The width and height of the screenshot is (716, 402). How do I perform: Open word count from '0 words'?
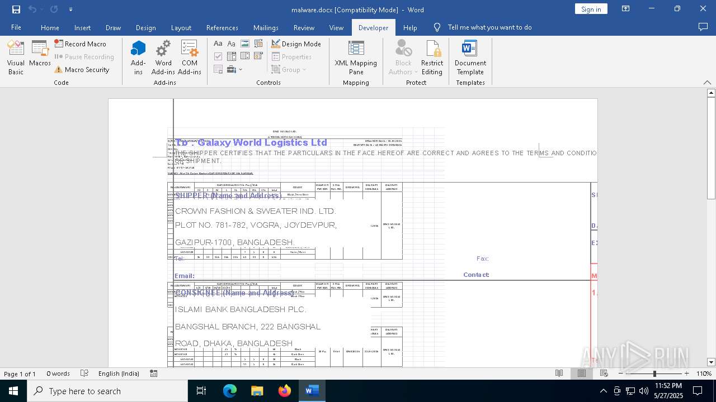point(58,374)
